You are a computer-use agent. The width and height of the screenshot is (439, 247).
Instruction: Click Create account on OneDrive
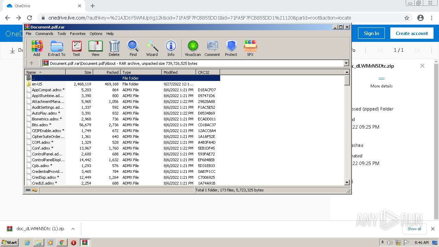(412, 33)
